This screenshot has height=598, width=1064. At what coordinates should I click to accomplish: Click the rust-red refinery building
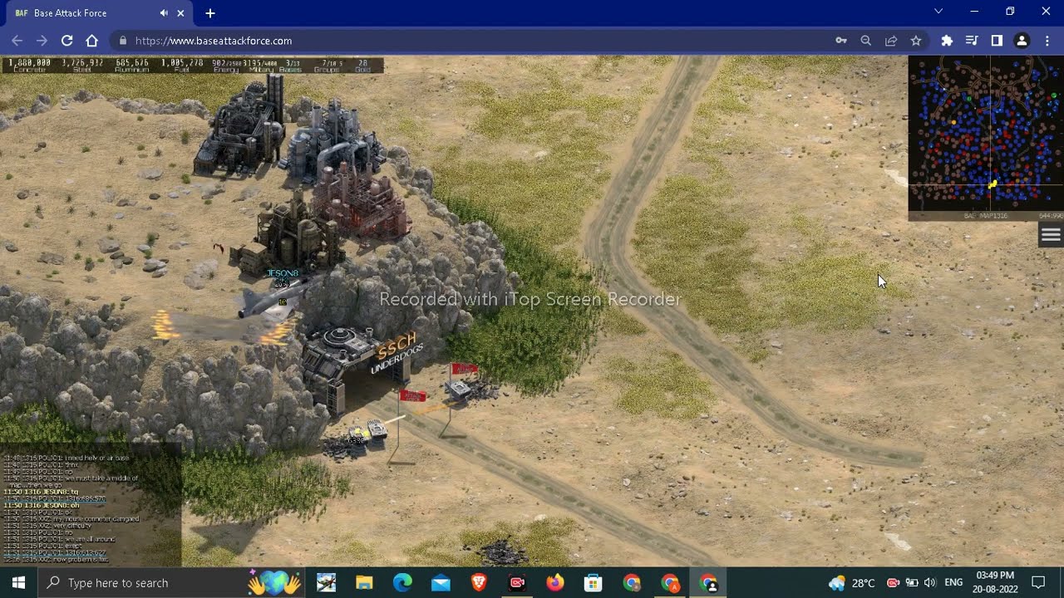(362, 201)
